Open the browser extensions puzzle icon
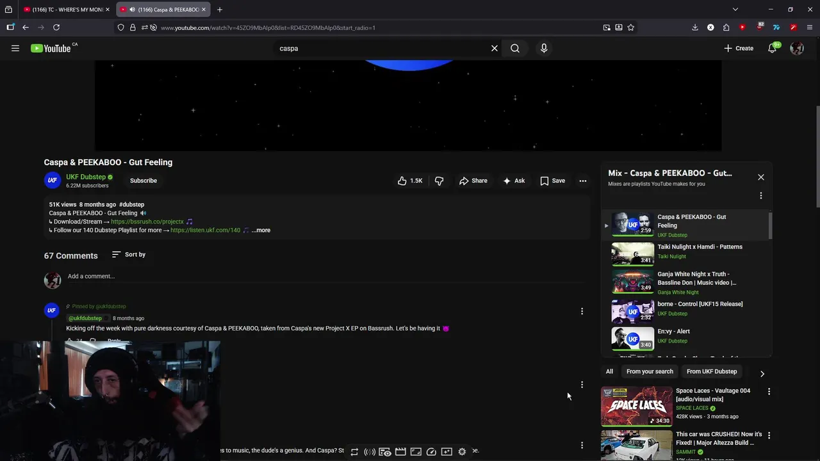This screenshot has width=820, height=461. click(x=726, y=28)
